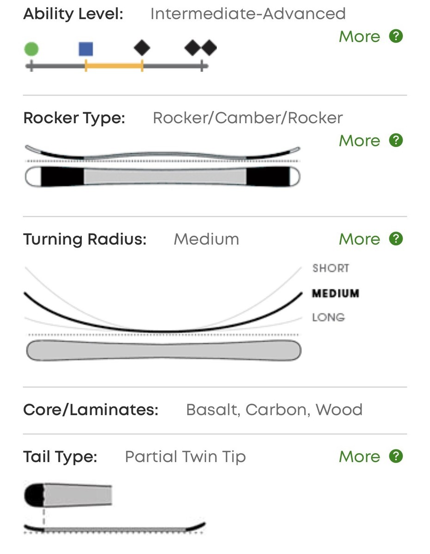Click the gray ski shape under turning radius
The width and height of the screenshot is (430, 554).
click(164, 350)
